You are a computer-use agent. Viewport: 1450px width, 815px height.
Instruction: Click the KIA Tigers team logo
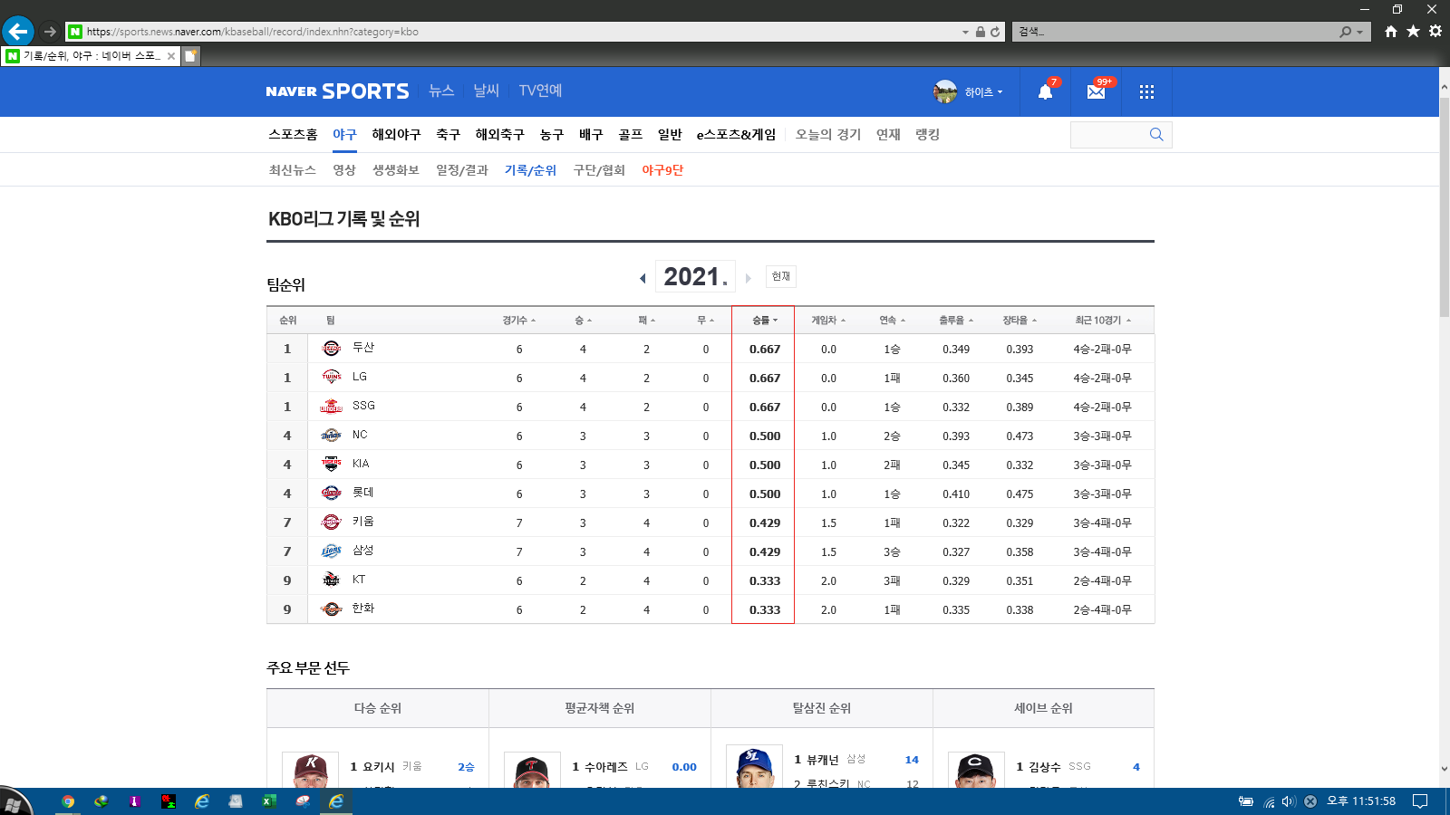(332, 465)
